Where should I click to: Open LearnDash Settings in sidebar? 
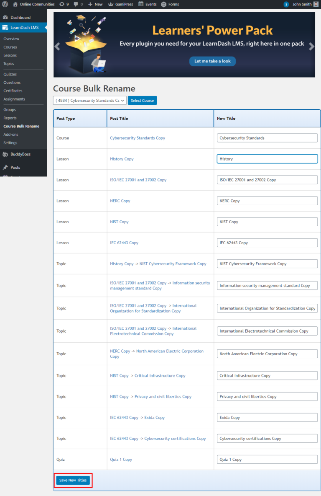point(10,143)
